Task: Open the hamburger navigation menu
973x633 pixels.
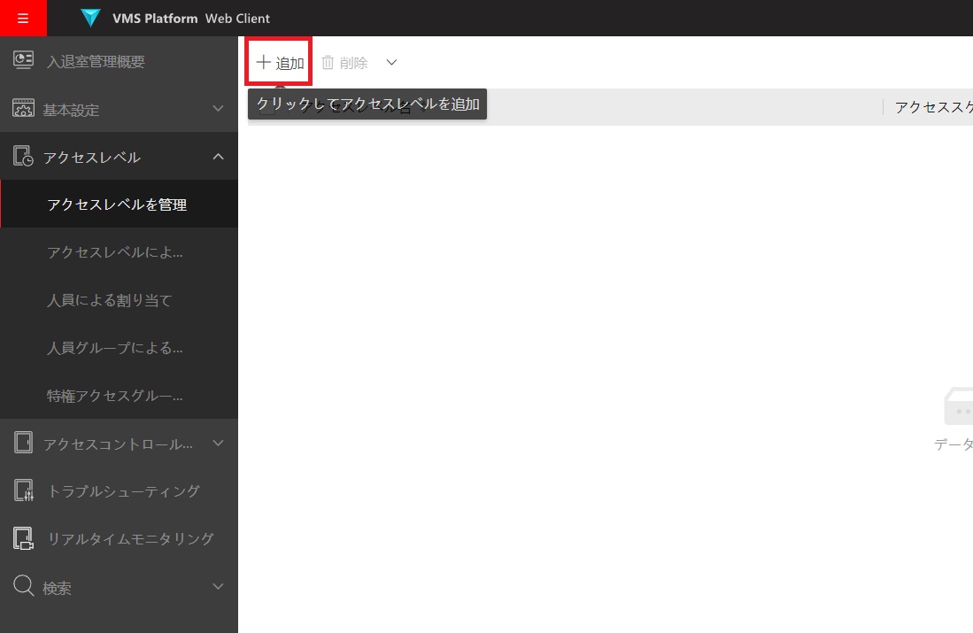Action: coord(23,18)
